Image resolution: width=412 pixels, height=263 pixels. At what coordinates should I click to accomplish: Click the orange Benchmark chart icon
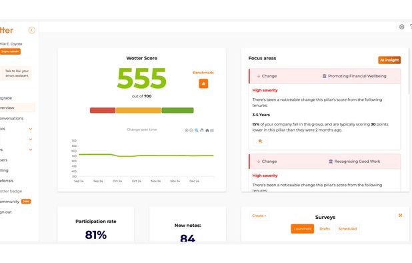tap(203, 83)
